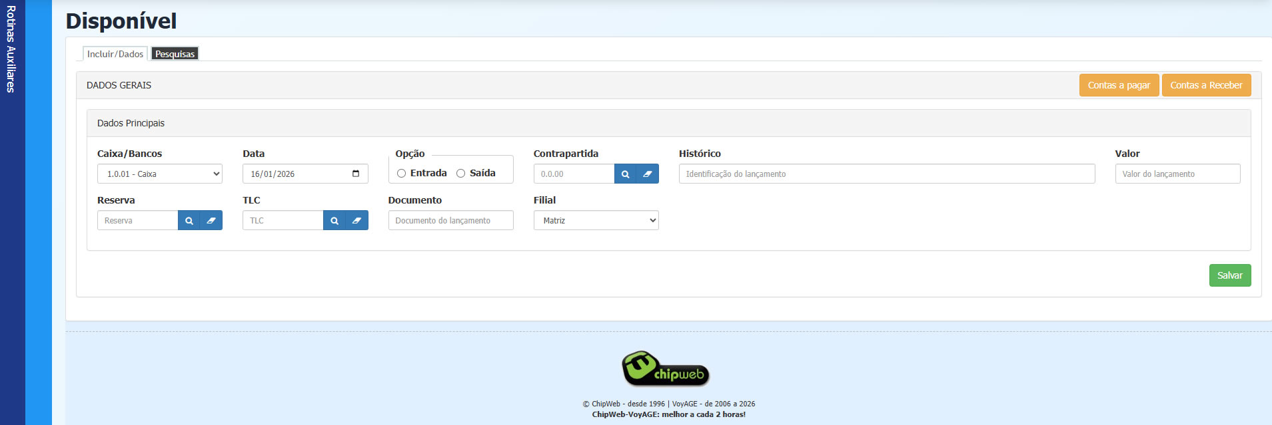Screen dimensions: 1272x425
Task: Click the TLC search magnifier icon
Action: click(334, 221)
